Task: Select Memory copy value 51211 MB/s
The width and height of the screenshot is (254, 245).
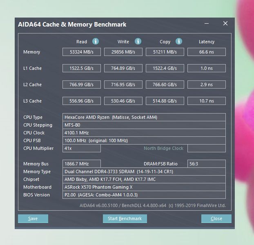Action: click(x=165, y=52)
